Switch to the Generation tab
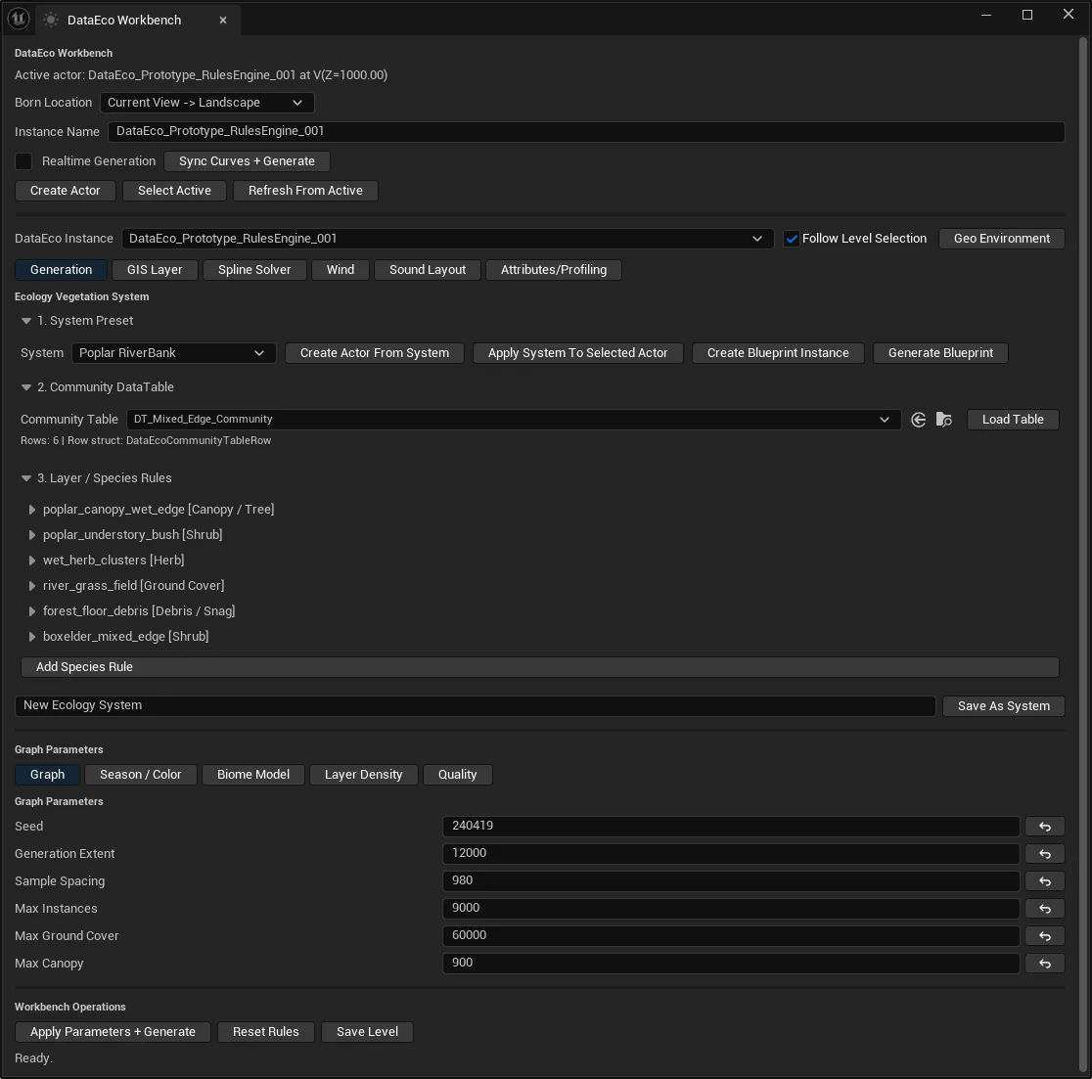The width and height of the screenshot is (1092, 1079). (x=62, y=270)
